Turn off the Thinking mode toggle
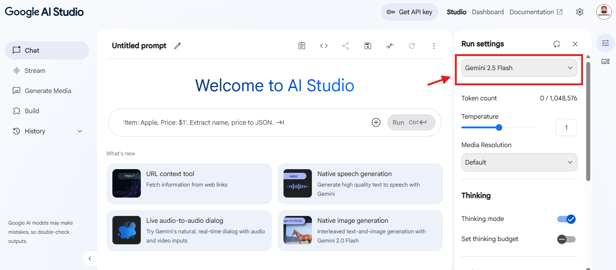The height and width of the screenshot is (270, 616). tap(566, 219)
